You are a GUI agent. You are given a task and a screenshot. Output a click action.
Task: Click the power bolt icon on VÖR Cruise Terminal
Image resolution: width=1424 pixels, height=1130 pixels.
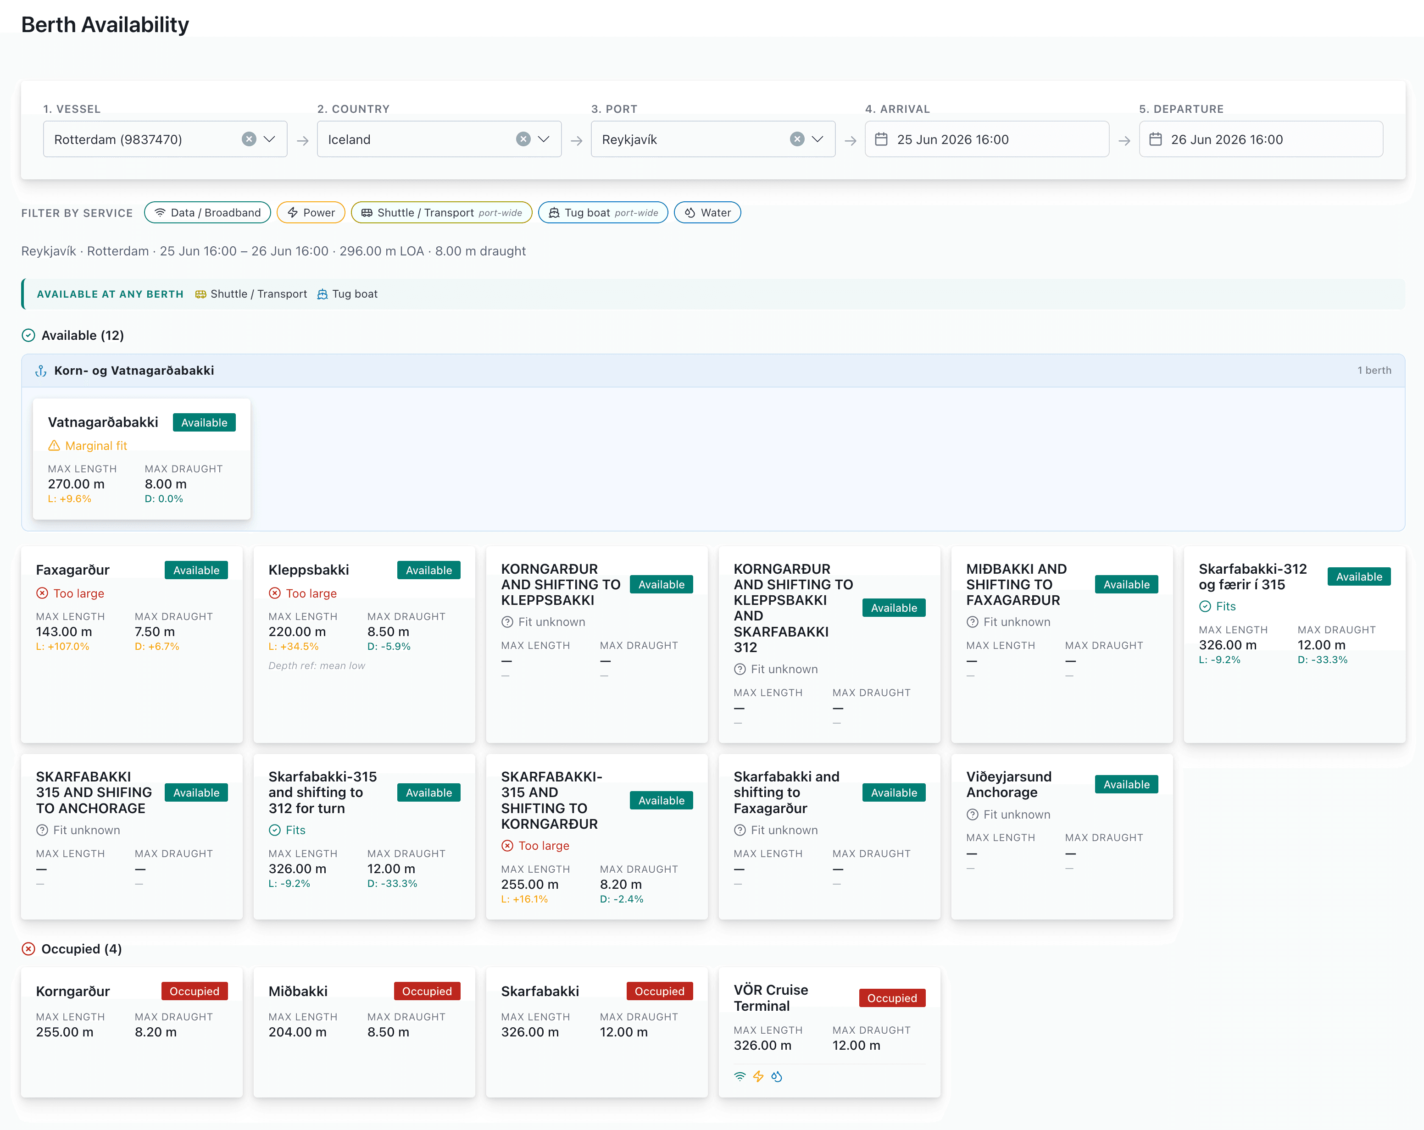[x=758, y=1076]
